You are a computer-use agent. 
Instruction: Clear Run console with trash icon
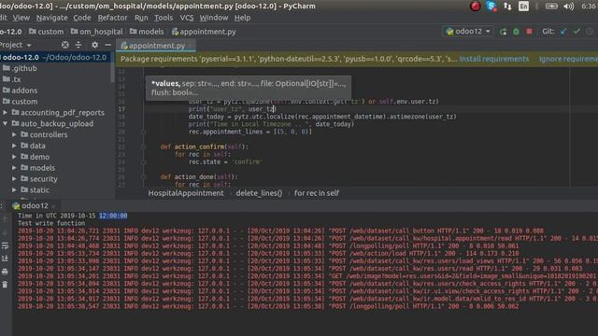(5, 285)
